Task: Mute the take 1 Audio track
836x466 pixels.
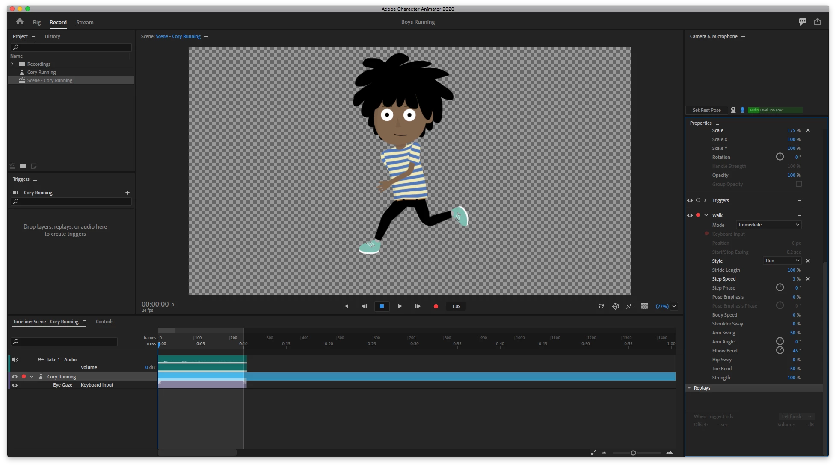Action: coord(15,360)
